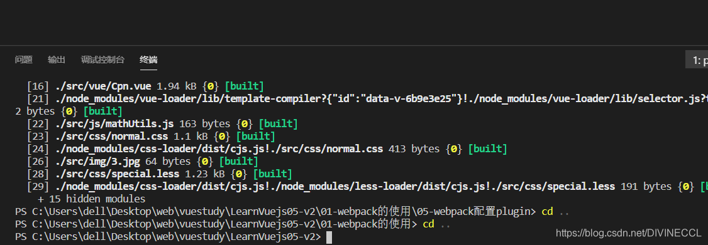Click the ./src/img/3.jpg path
The width and height of the screenshot is (708, 245).
pos(98,161)
